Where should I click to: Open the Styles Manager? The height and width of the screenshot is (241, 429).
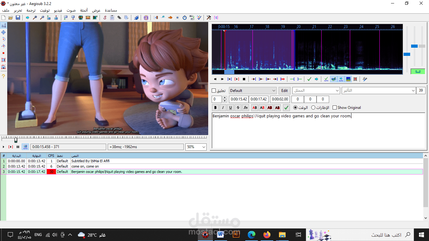pos(105,18)
